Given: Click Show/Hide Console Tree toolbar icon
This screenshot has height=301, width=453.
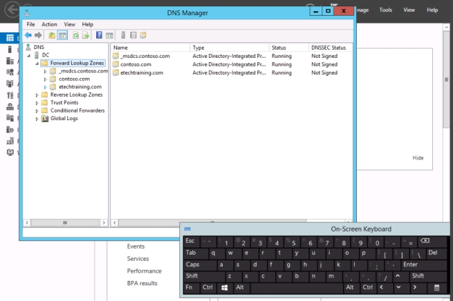Looking at the screenshot, I should coord(62,35).
